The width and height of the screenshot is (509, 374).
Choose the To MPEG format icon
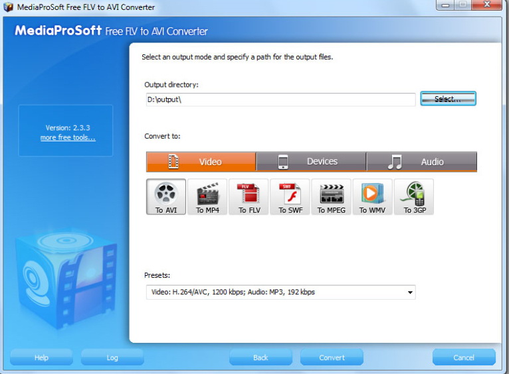[x=331, y=196]
